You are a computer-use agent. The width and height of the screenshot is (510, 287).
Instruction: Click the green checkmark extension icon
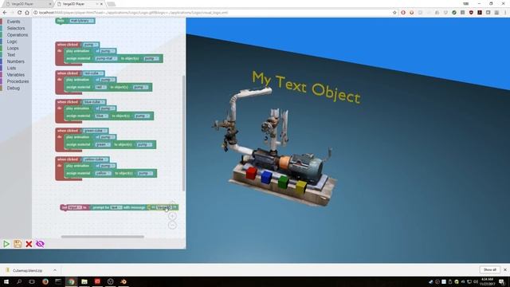pyautogui.click(x=454, y=13)
